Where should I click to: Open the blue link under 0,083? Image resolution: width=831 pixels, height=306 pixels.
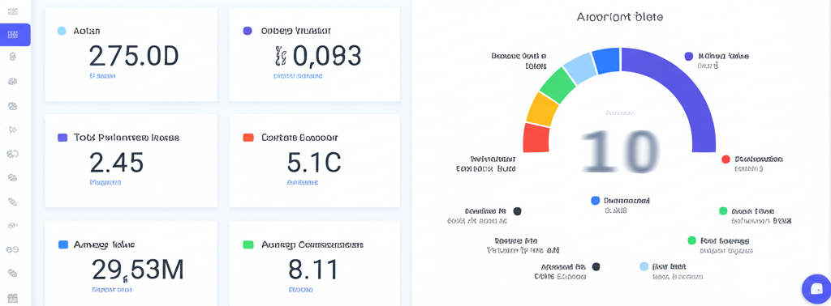[298, 76]
